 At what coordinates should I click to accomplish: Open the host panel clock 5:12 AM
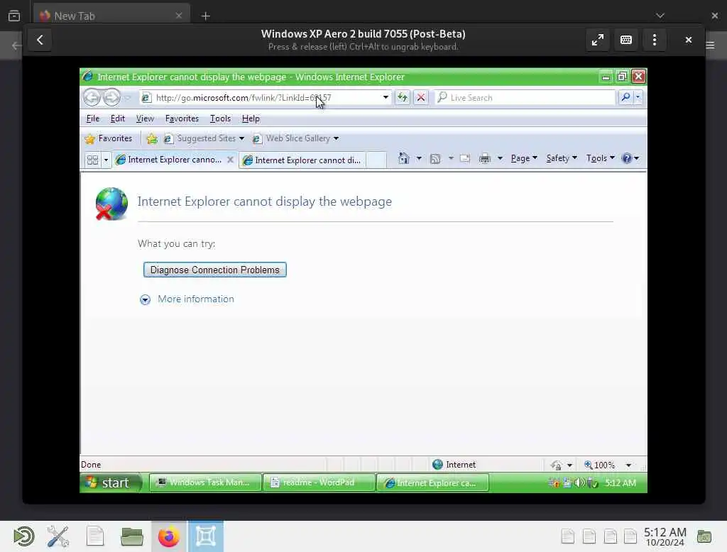(x=665, y=536)
